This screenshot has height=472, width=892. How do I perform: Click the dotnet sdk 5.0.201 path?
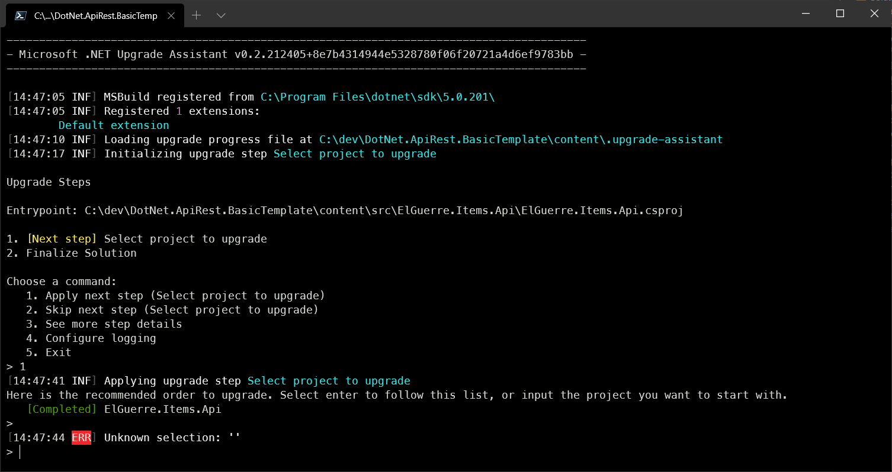(377, 97)
